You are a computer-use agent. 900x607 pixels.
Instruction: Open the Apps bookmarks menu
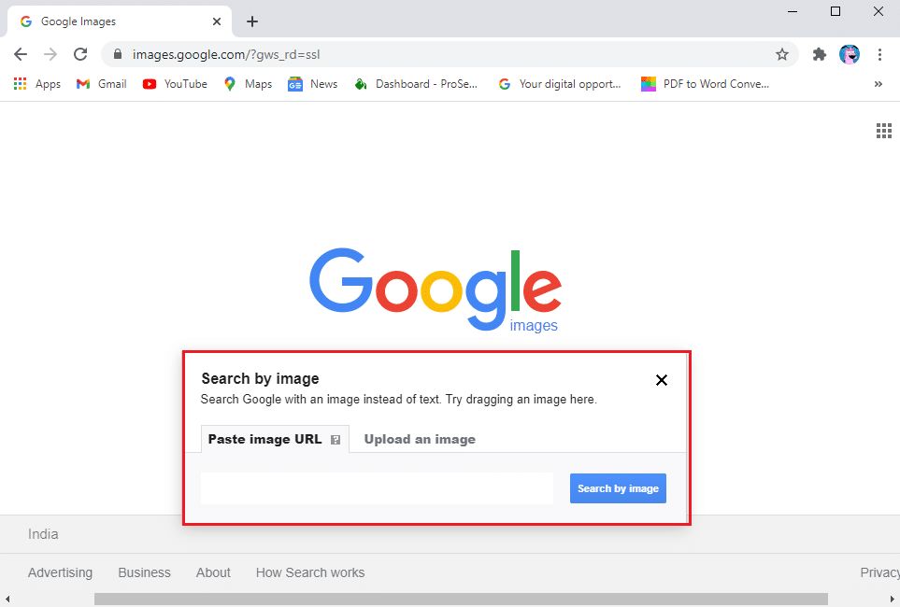pyautogui.click(x=36, y=83)
